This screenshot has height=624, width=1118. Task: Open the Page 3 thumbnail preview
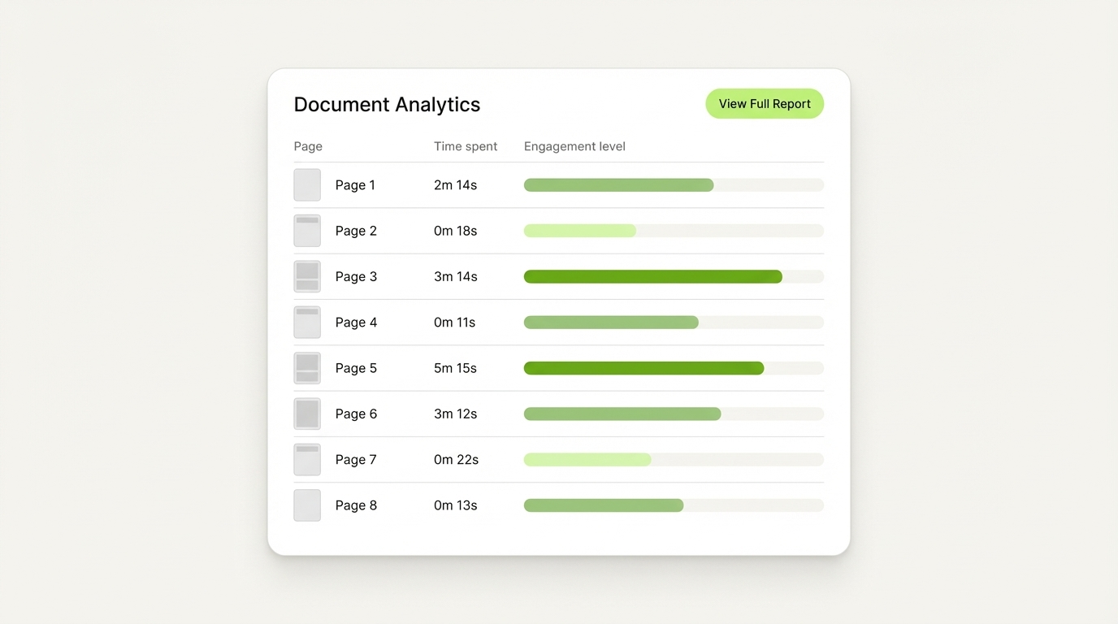coord(307,276)
